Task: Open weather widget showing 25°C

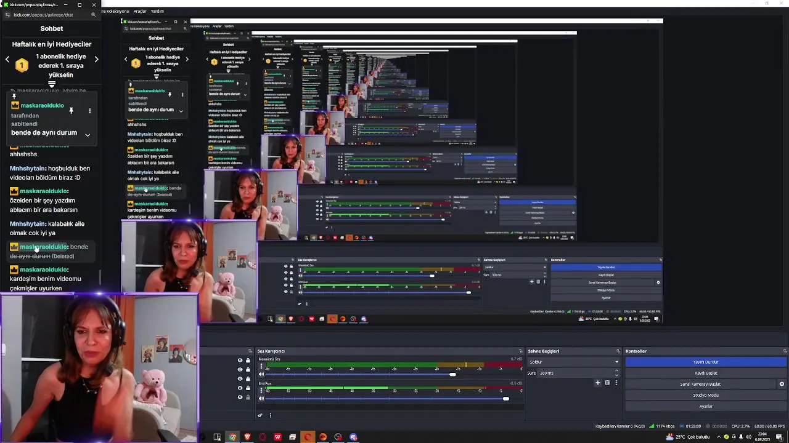Action: point(687,437)
